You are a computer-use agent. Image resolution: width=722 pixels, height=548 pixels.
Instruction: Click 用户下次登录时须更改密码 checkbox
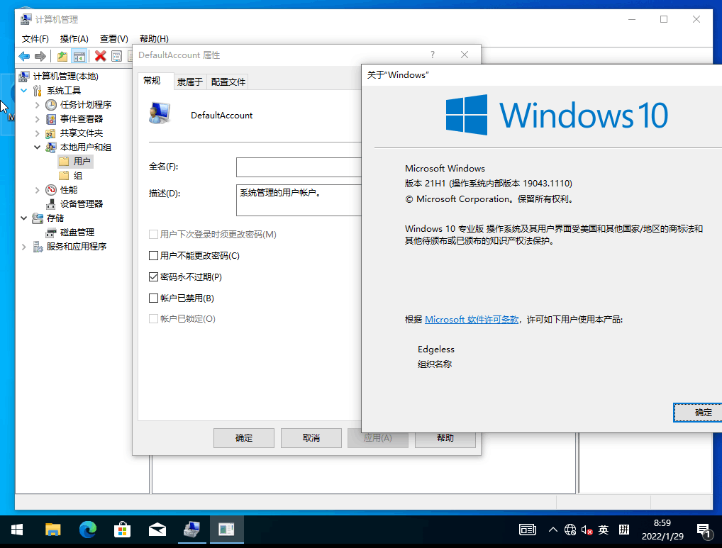pyautogui.click(x=154, y=235)
